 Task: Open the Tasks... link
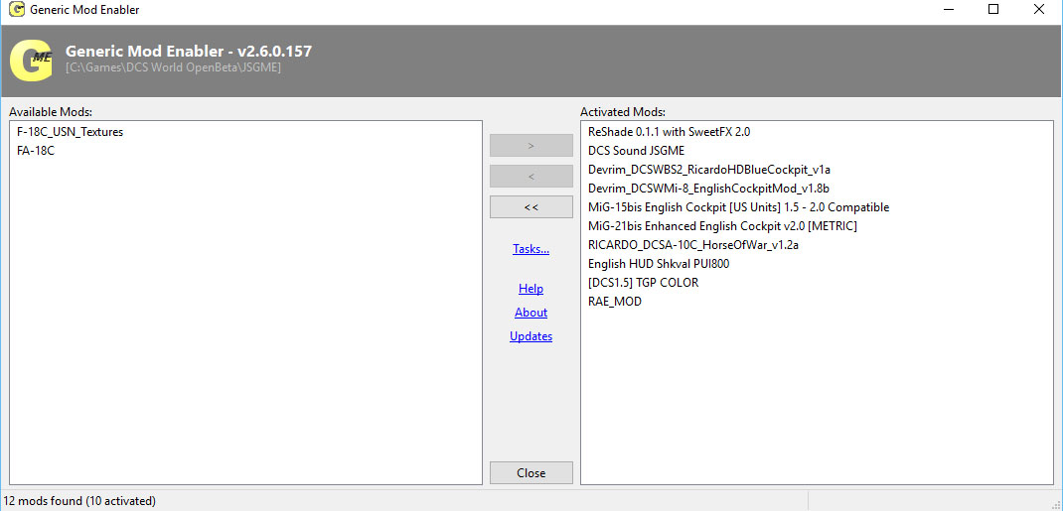point(531,249)
